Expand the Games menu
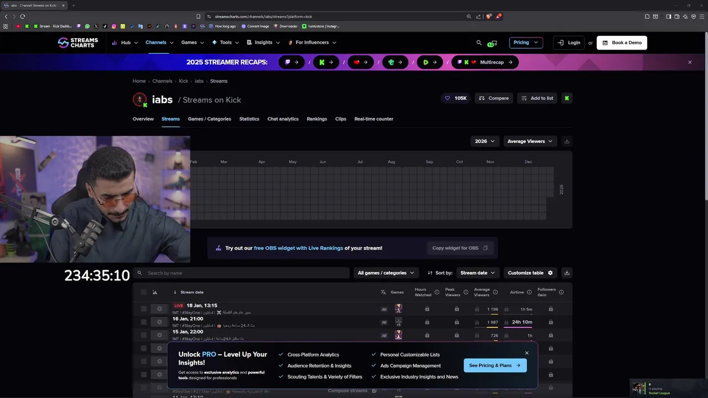708x398 pixels. [192, 43]
